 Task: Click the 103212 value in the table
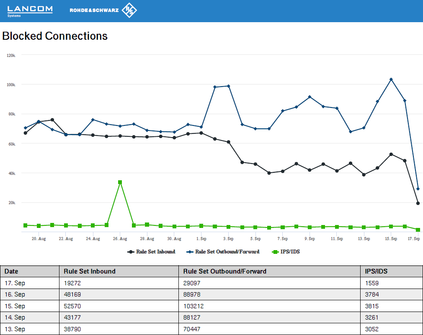(193, 306)
